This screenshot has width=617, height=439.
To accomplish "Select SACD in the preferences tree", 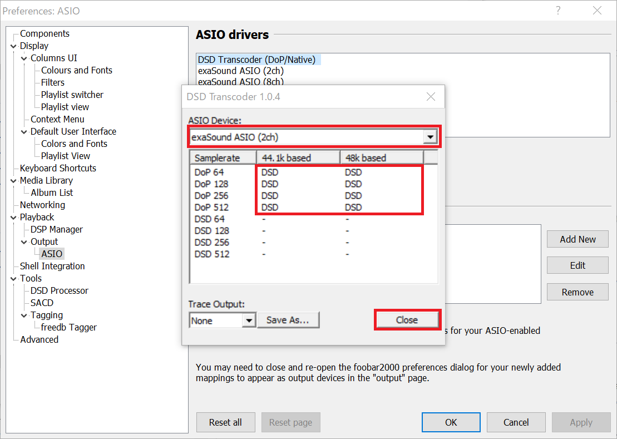I will (x=42, y=303).
